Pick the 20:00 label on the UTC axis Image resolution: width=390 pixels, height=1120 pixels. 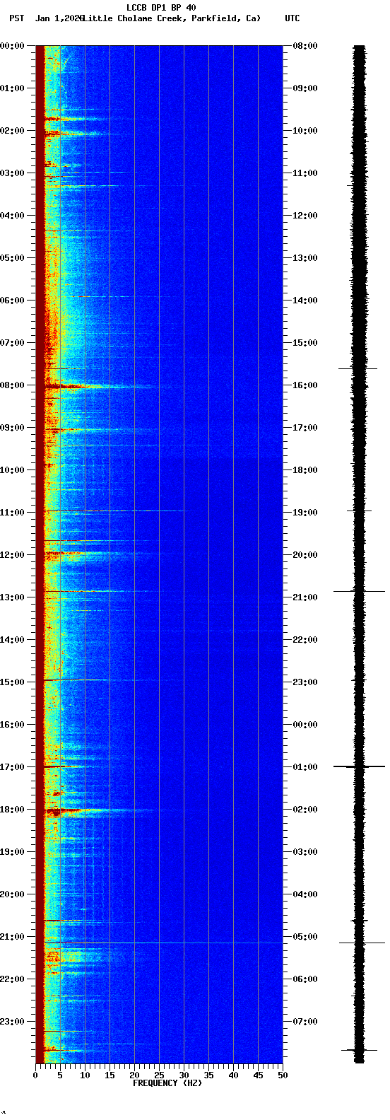tap(305, 555)
